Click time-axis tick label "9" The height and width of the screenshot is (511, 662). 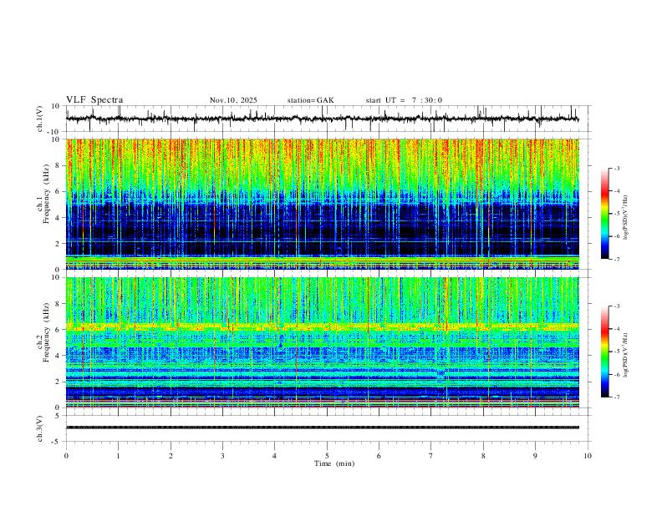[x=535, y=456]
